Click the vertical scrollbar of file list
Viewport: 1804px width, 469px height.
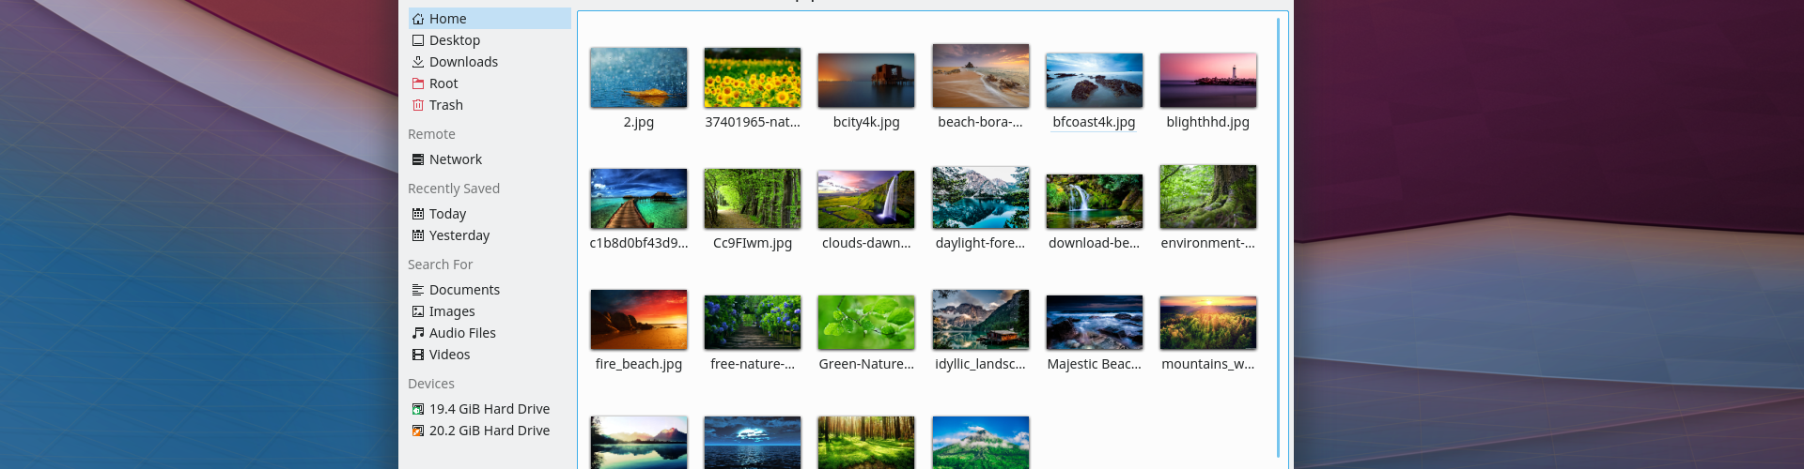pyautogui.click(x=1278, y=234)
